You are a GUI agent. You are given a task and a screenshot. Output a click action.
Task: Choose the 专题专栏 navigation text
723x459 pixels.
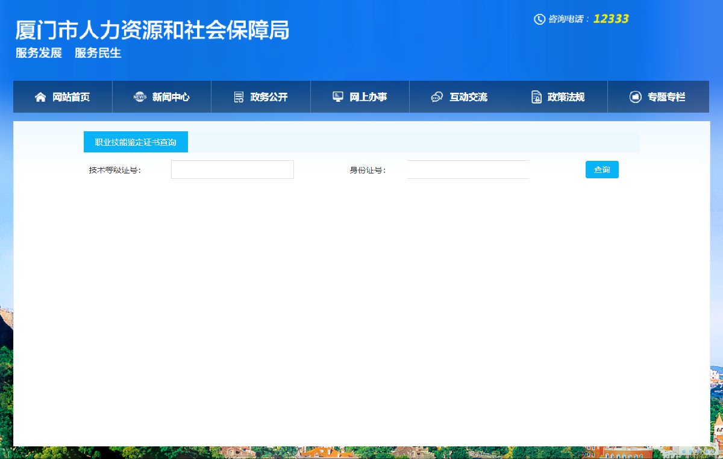(x=666, y=97)
